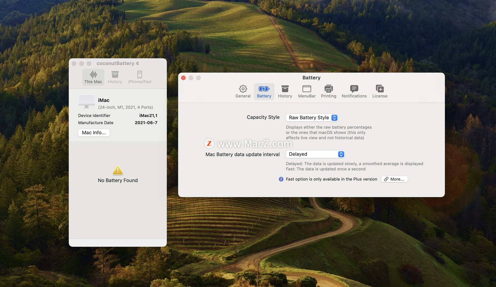Open History icon in coconutBattery window
The height and width of the screenshot is (287, 496).
click(x=115, y=74)
